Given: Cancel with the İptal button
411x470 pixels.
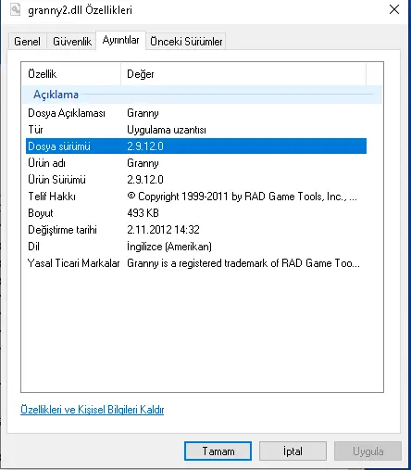Looking at the screenshot, I should [x=293, y=451].
